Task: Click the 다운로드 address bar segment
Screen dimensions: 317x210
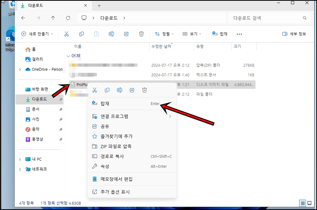Action: pos(109,18)
